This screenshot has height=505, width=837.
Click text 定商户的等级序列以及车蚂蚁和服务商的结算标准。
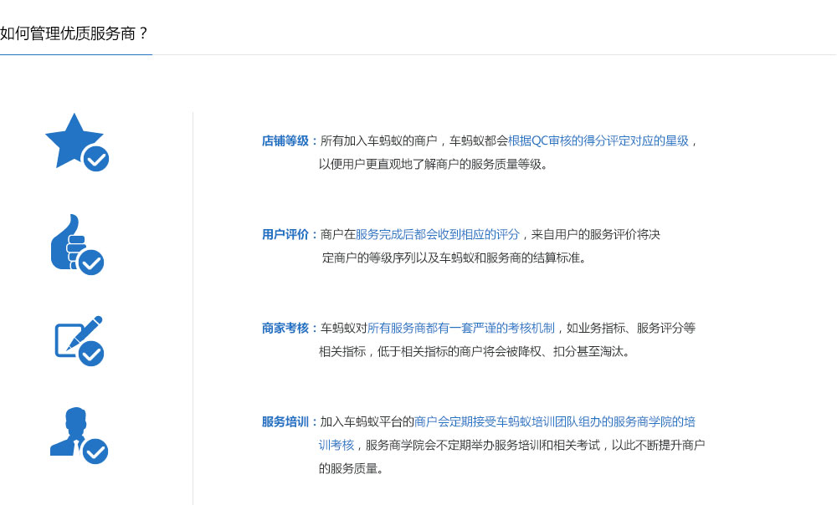pyautogui.click(x=454, y=258)
